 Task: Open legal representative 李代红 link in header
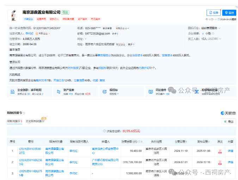29,34
